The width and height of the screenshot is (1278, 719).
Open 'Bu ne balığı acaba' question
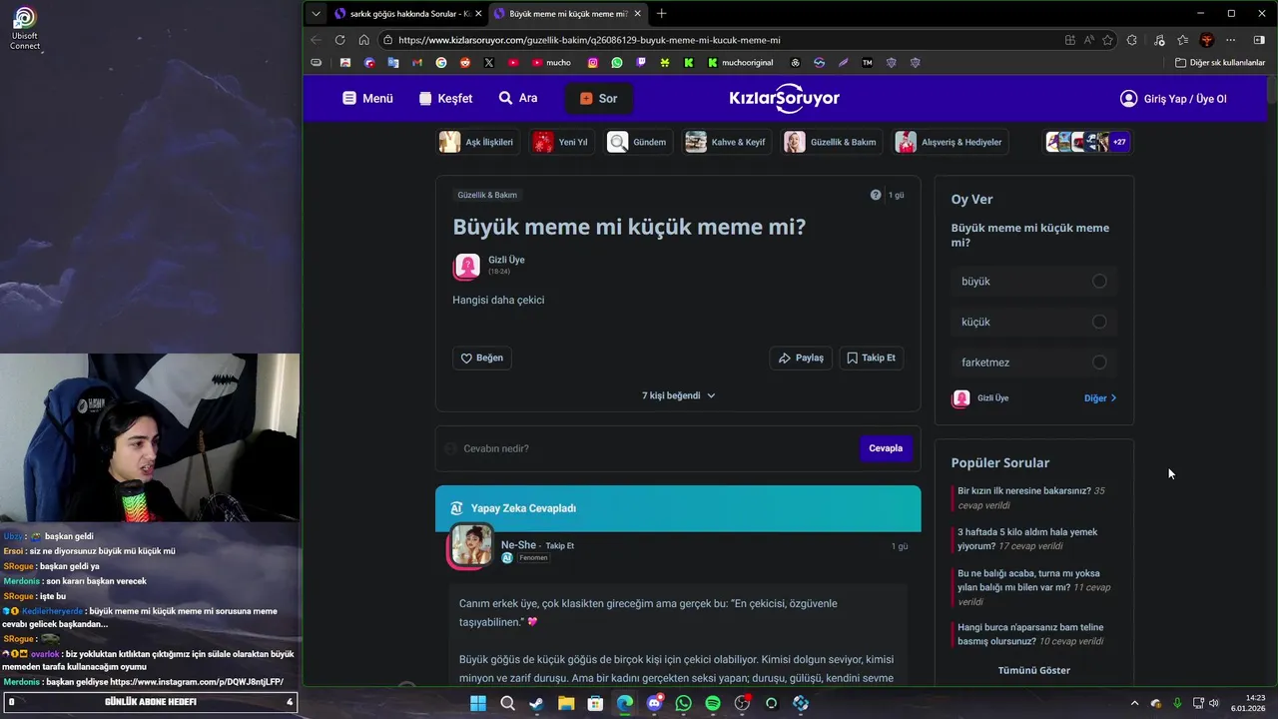click(x=1033, y=587)
